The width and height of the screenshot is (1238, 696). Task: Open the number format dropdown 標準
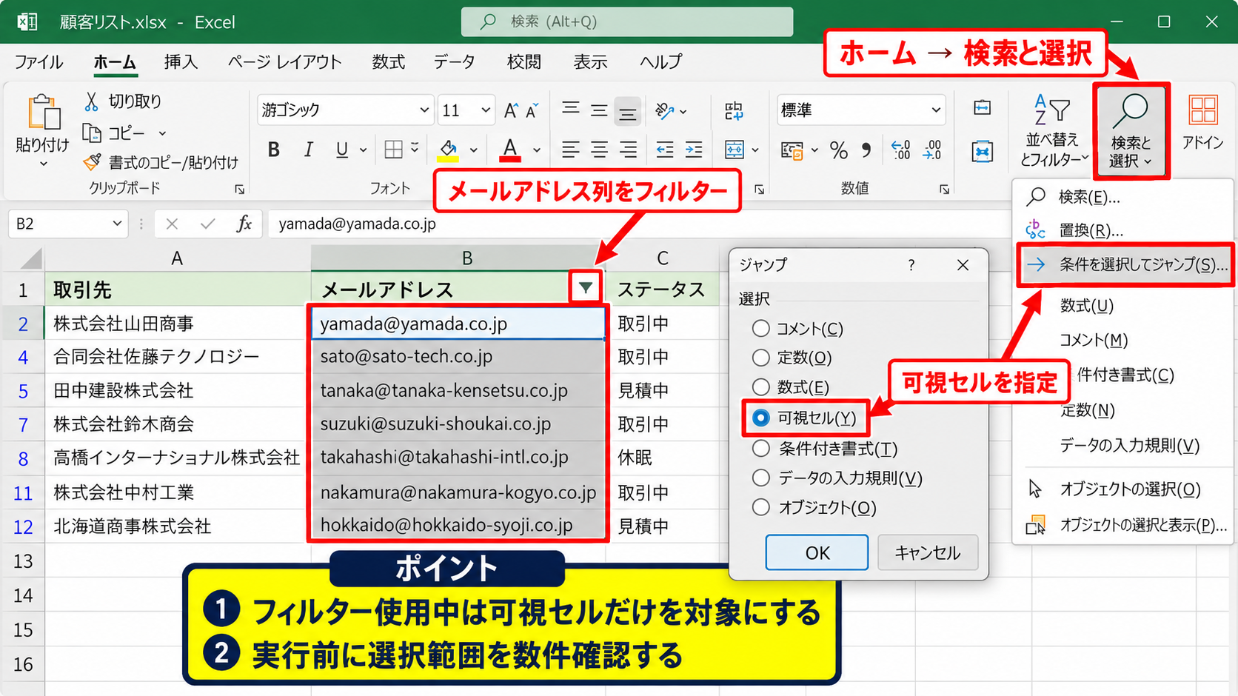[936, 110]
